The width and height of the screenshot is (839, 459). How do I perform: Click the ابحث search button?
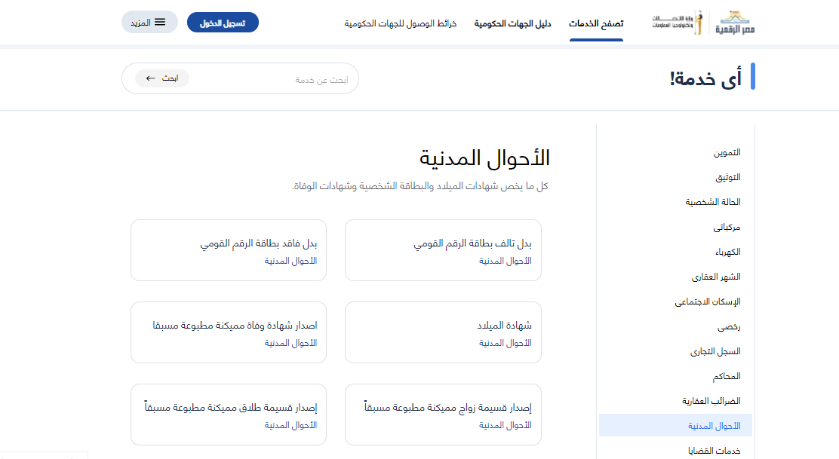tap(162, 78)
